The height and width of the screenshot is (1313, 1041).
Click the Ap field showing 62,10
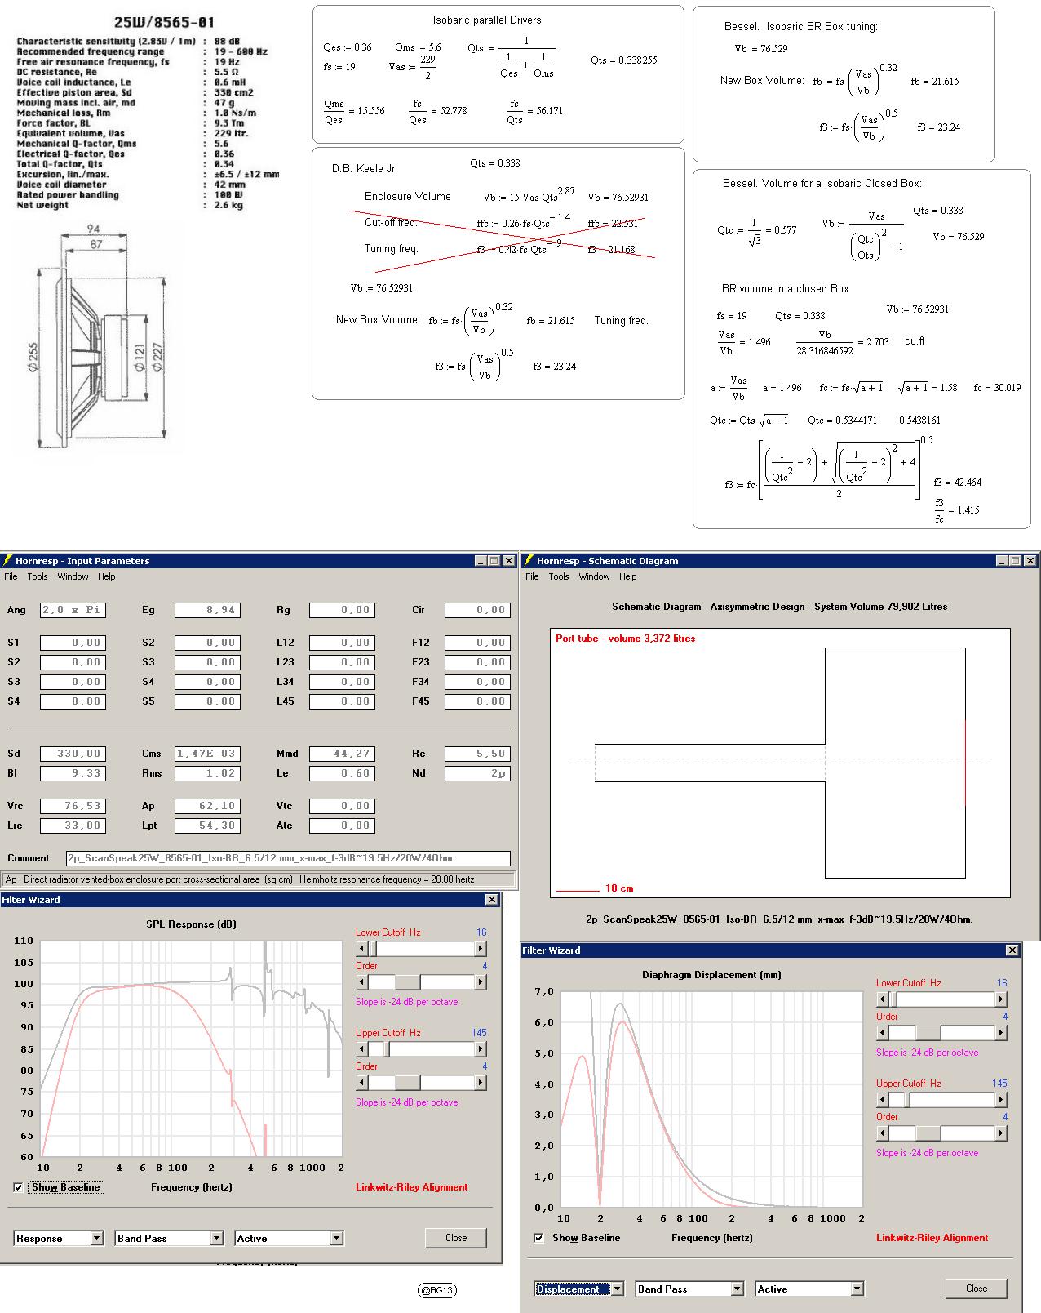pyautogui.click(x=208, y=806)
